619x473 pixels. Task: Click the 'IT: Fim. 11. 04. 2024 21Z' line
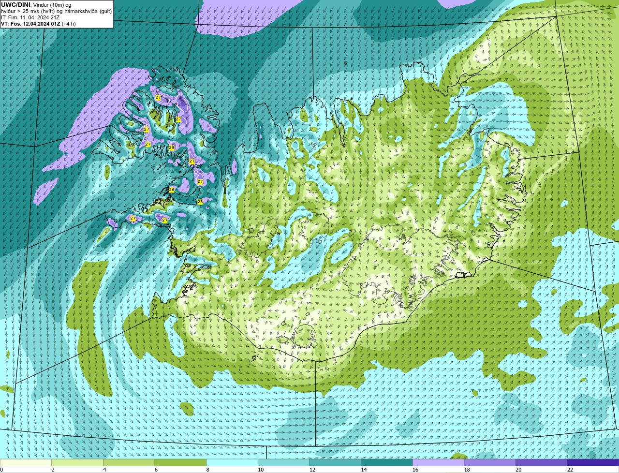click(30, 17)
